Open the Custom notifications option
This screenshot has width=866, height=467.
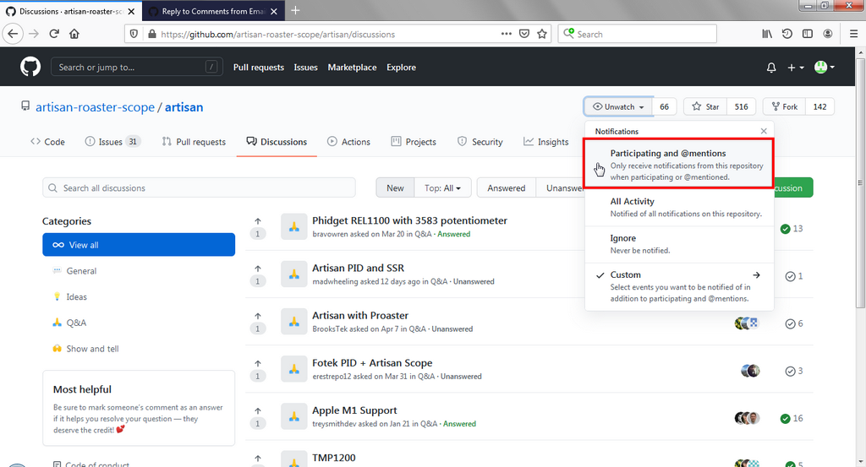pyautogui.click(x=679, y=286)
